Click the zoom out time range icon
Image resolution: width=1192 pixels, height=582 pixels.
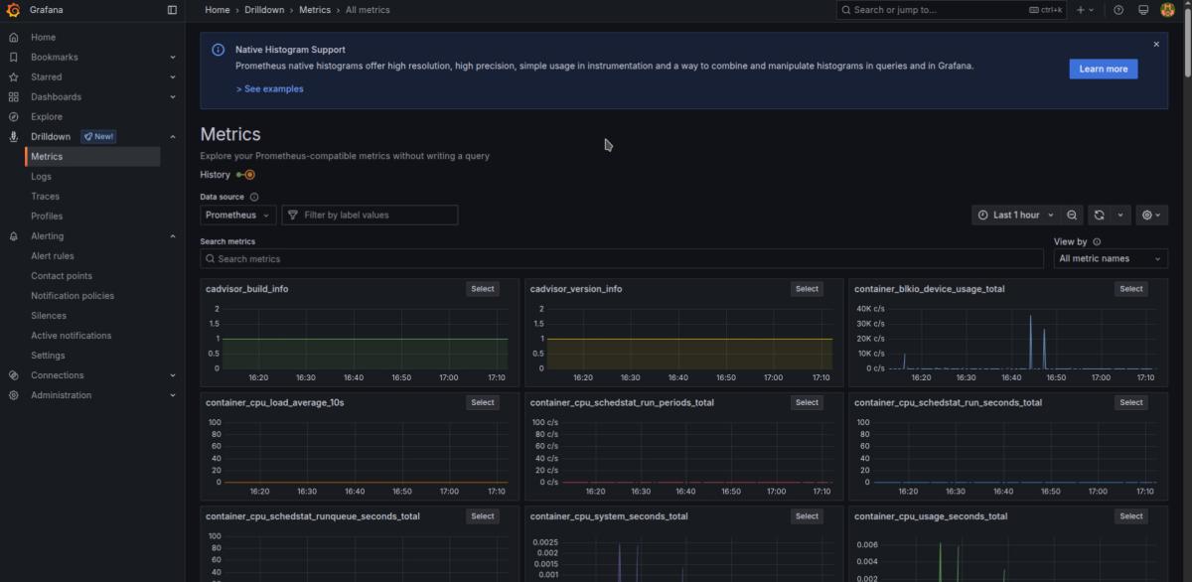click(x=1072, y=215)
